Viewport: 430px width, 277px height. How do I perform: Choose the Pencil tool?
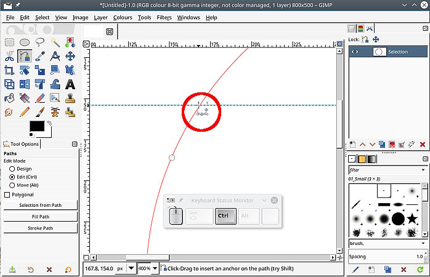tap(25, 112)
